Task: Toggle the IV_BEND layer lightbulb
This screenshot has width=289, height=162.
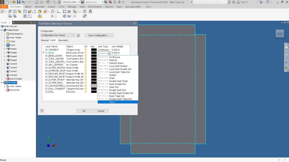Action: pos(86,53)
